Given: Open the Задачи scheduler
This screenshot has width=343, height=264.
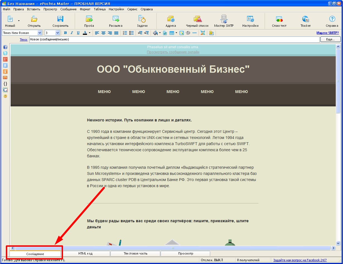Looking at the screenshot, I should click(x=142, y=21).
